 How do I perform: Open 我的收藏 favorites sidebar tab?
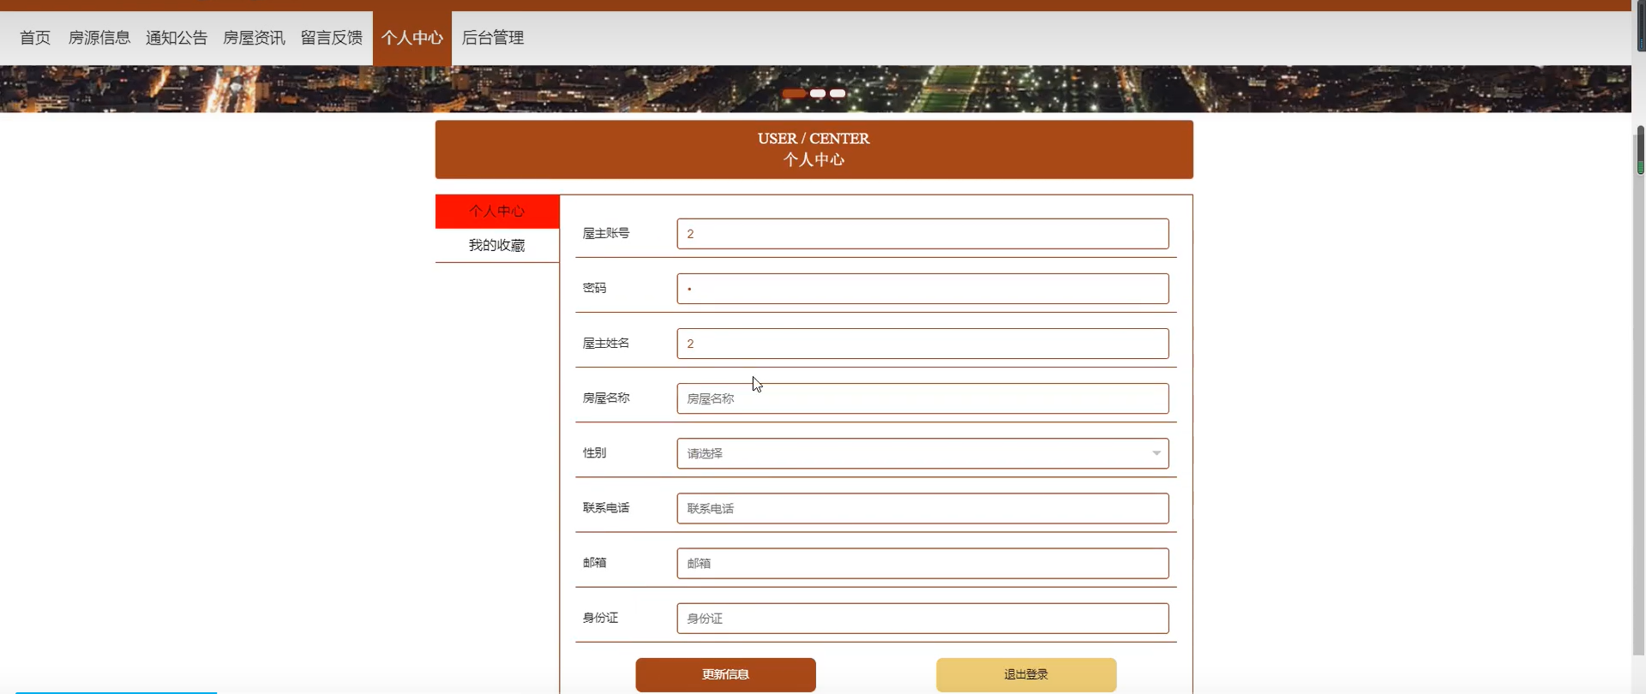click(x=497, y=246)
